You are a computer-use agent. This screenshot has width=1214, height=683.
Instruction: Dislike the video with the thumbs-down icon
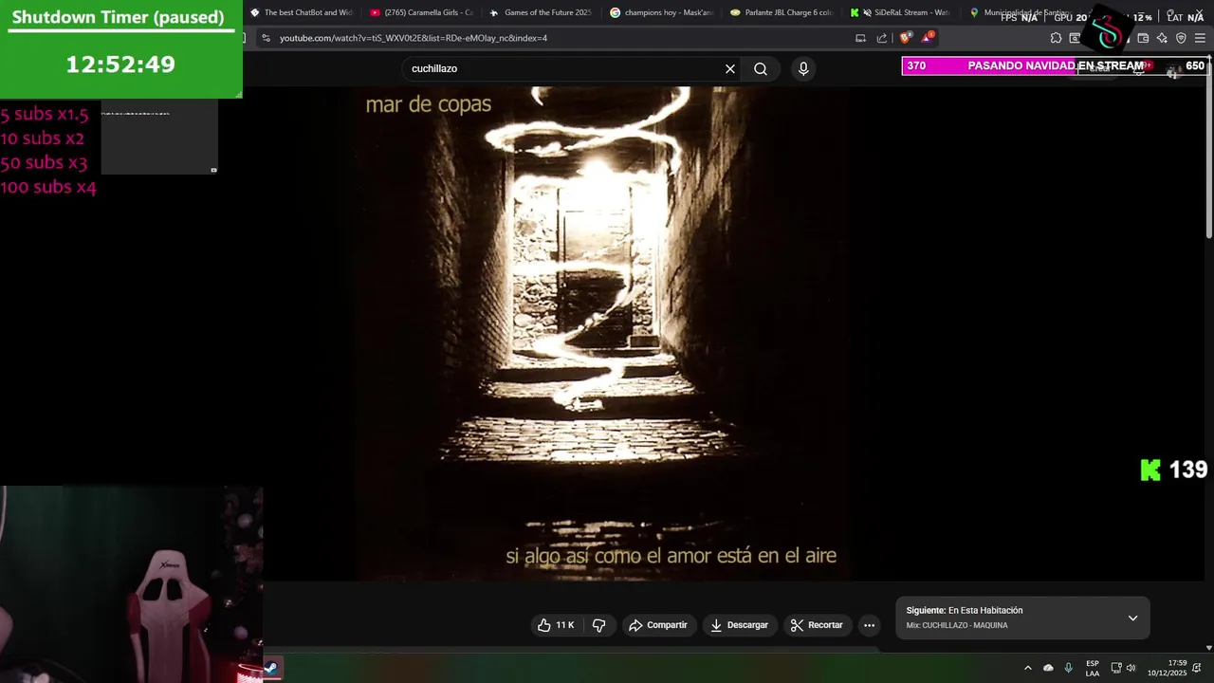[598, 625]
